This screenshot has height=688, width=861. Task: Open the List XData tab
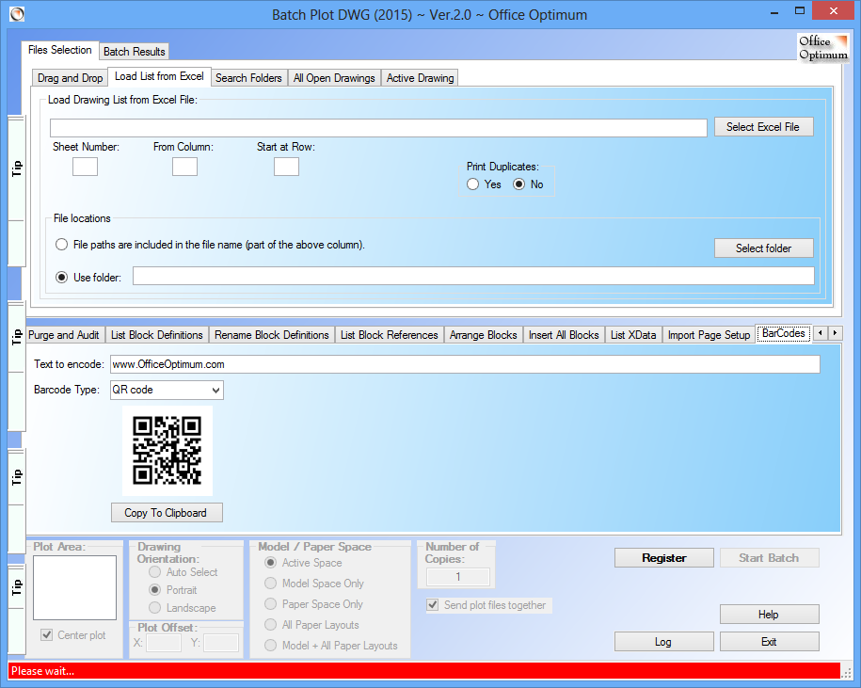tap(633, 335)
